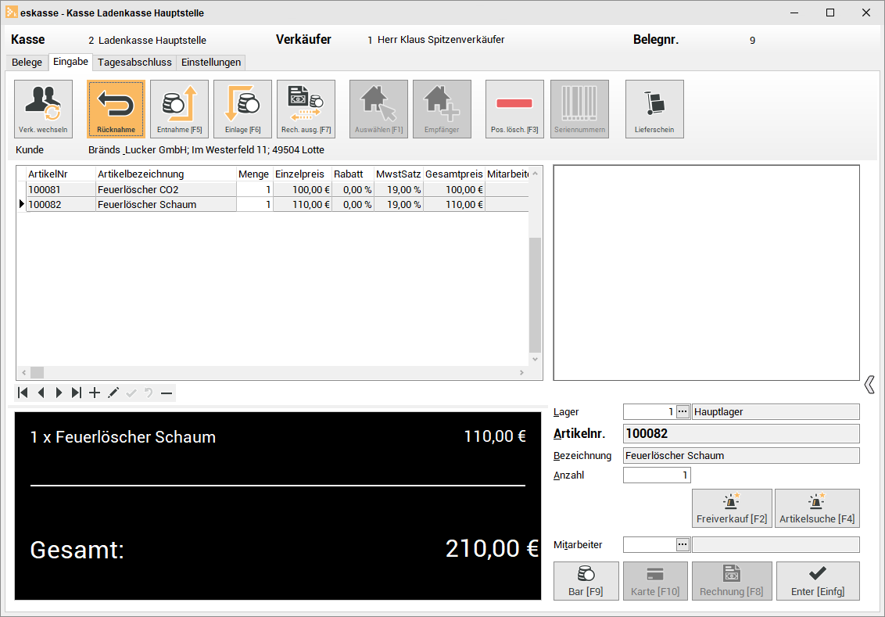This screenshot has height=617, width=885.
Task: Remove record with navigator minus icon
Action: point(167,393)
